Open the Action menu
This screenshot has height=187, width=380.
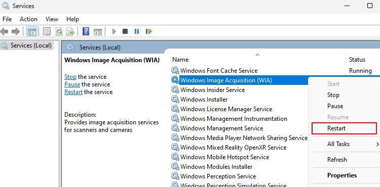coord(28,19)
